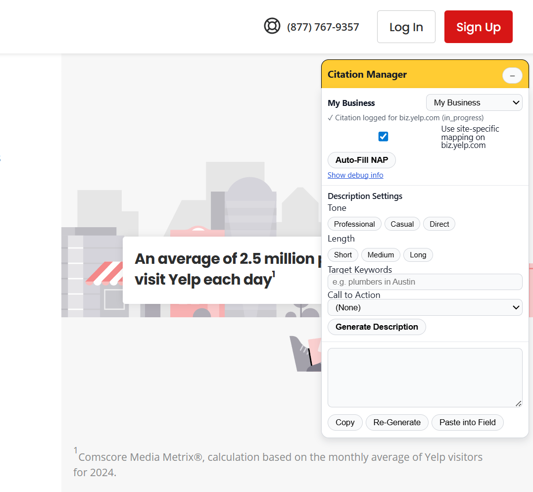533x492 pixels.
Task: Expand the Call to Action dropdown
Action: [x=425, y=307]
